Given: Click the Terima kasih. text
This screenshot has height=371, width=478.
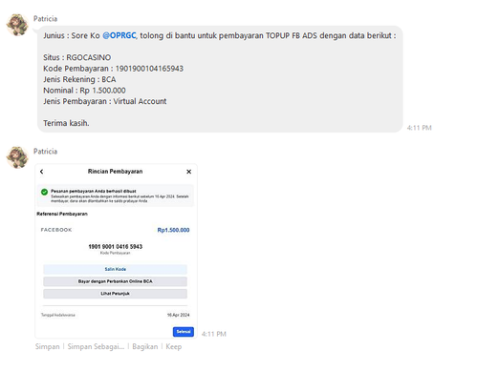Looking at the screenshot, I should coord(66,123).
